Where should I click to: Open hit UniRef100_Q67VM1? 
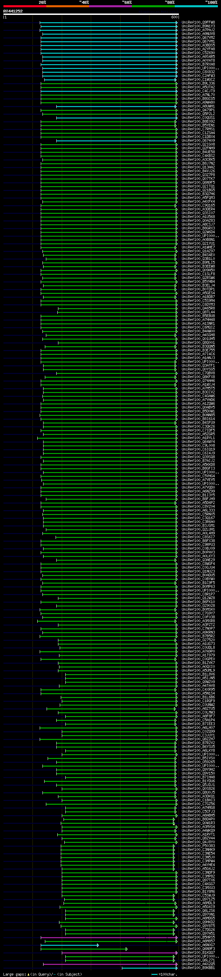pos(198,41)
